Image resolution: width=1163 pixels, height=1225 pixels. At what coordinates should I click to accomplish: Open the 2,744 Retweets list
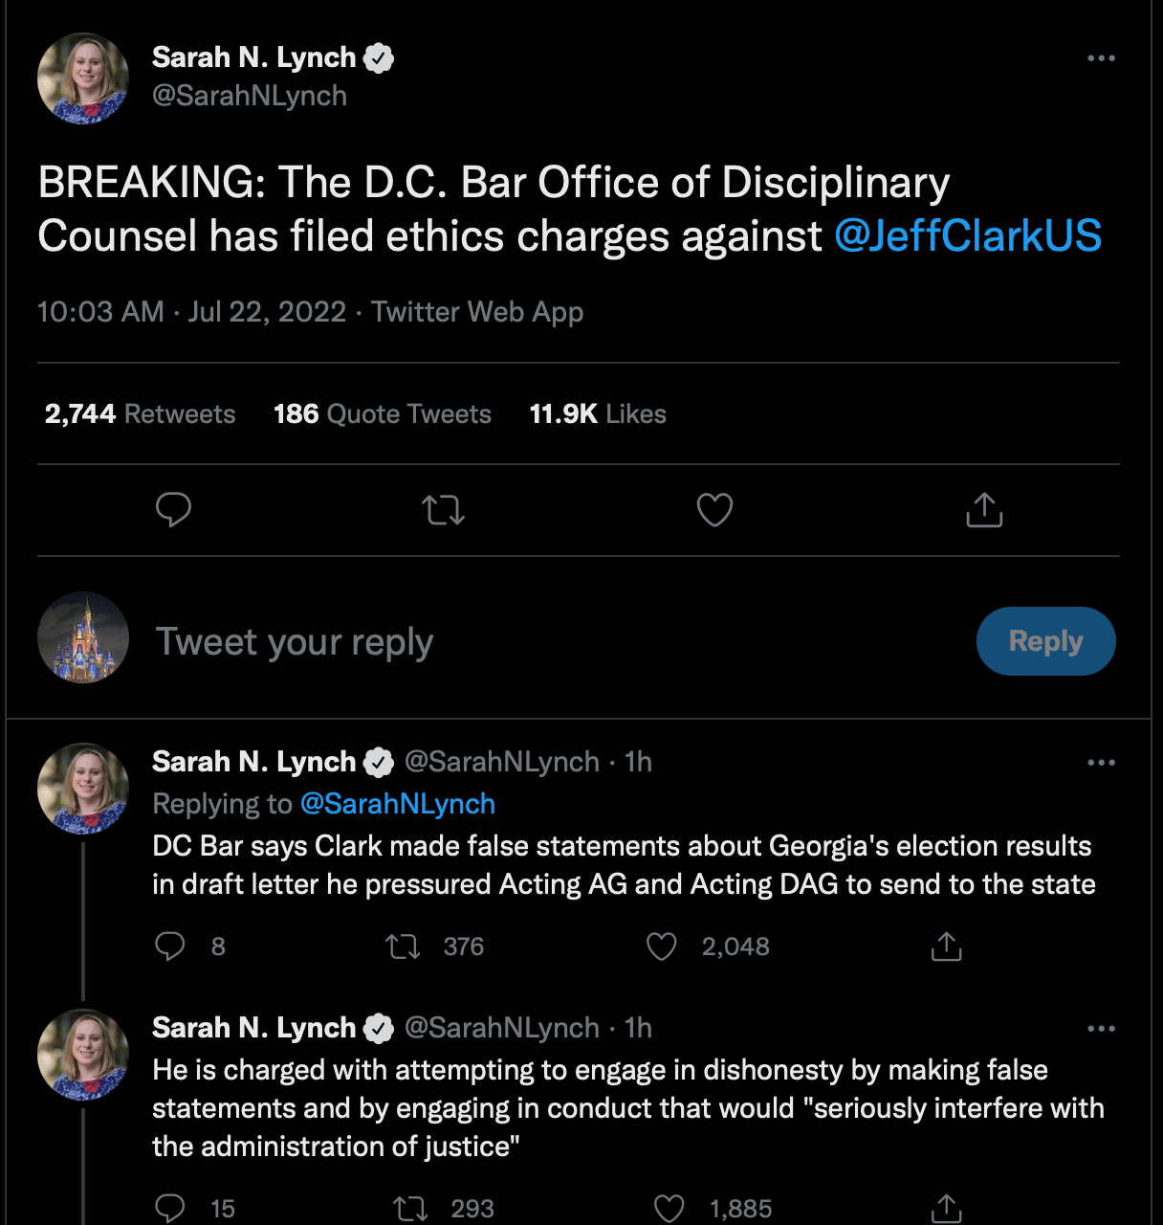point(140,413)
